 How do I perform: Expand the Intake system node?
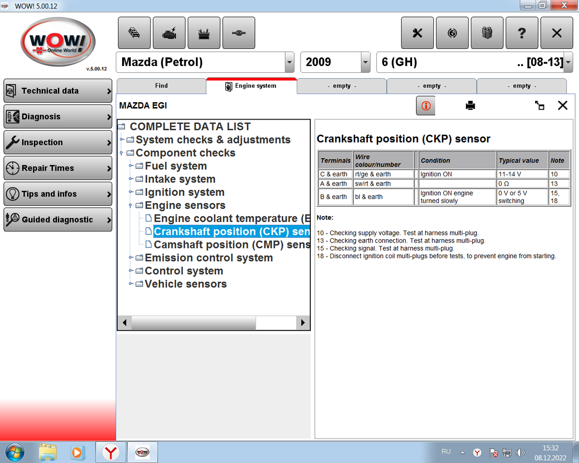[131, 179]
